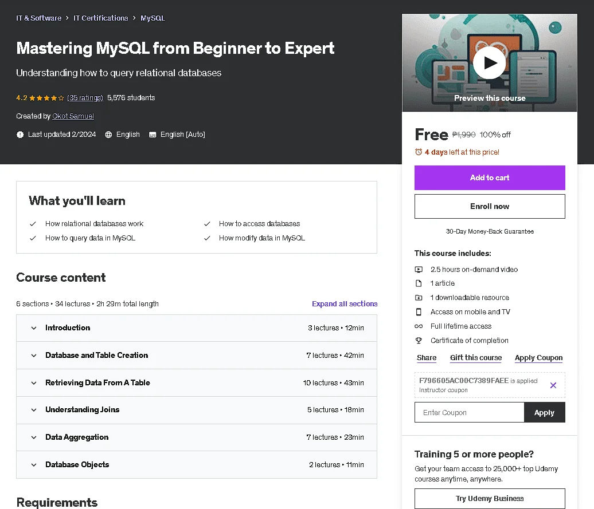
Task: Expand Retrieving Data From A Table section
Action: [197, 382]
